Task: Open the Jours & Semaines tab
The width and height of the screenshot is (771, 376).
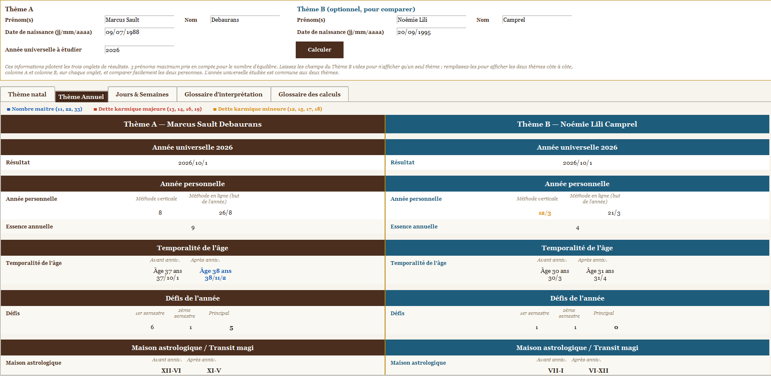Action: [x=142, y=94]
